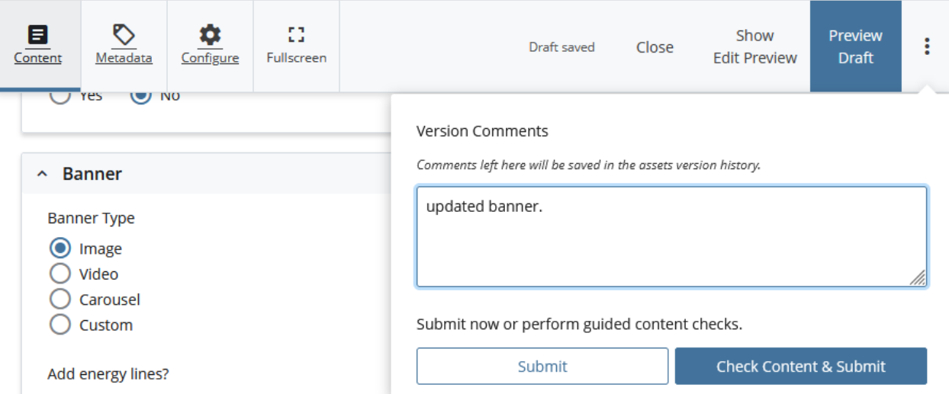Open the Configure gear icon
Screen dimensions: 949x394
pos(210,35)
